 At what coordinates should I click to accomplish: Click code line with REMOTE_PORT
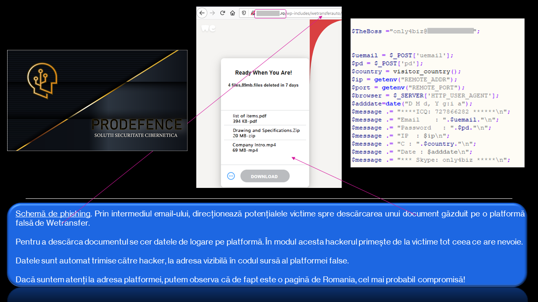tap(408, 88)
